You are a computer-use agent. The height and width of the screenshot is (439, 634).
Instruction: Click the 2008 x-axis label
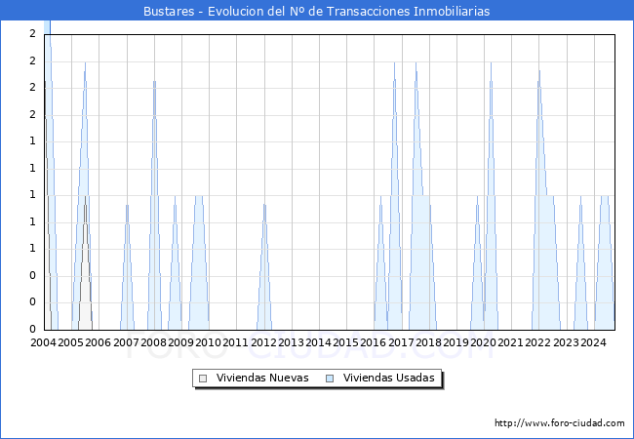pos(153,342)
